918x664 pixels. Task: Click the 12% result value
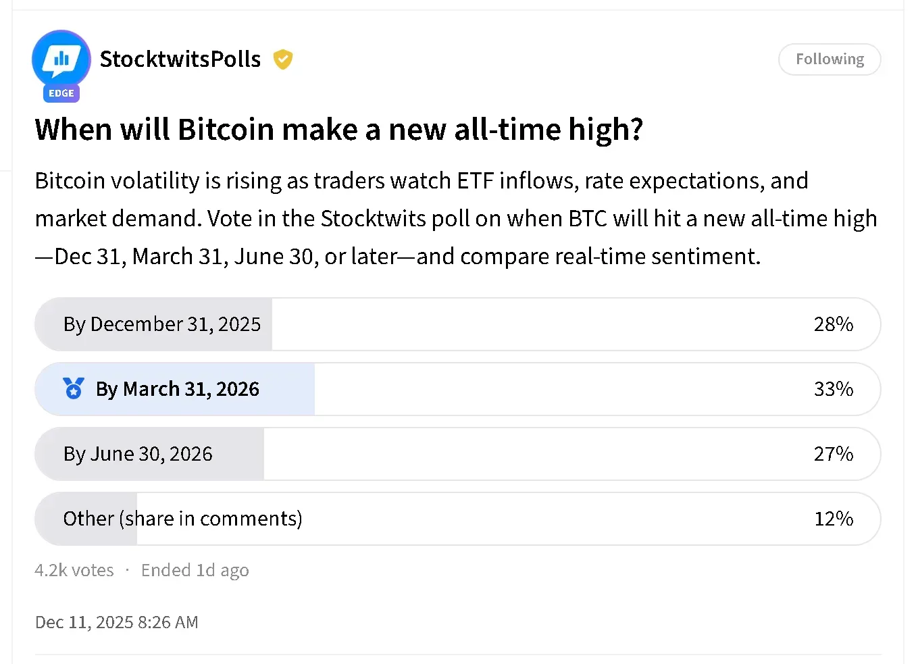click(x=834, y=519)
